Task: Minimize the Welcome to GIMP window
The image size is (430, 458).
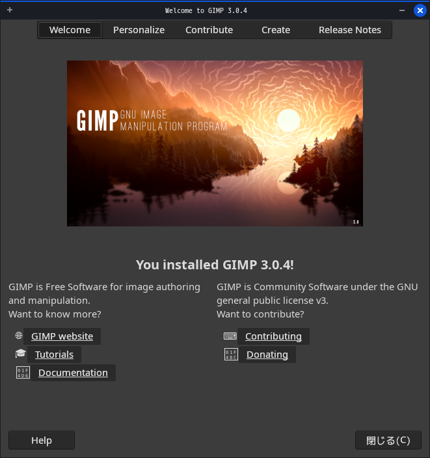Action: tap(402, 10)
